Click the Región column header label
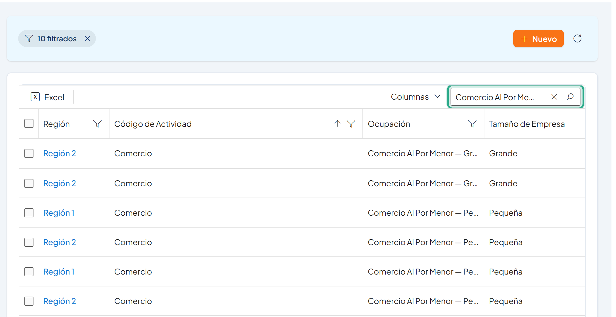616x317 pixels. tap(56, 124)
